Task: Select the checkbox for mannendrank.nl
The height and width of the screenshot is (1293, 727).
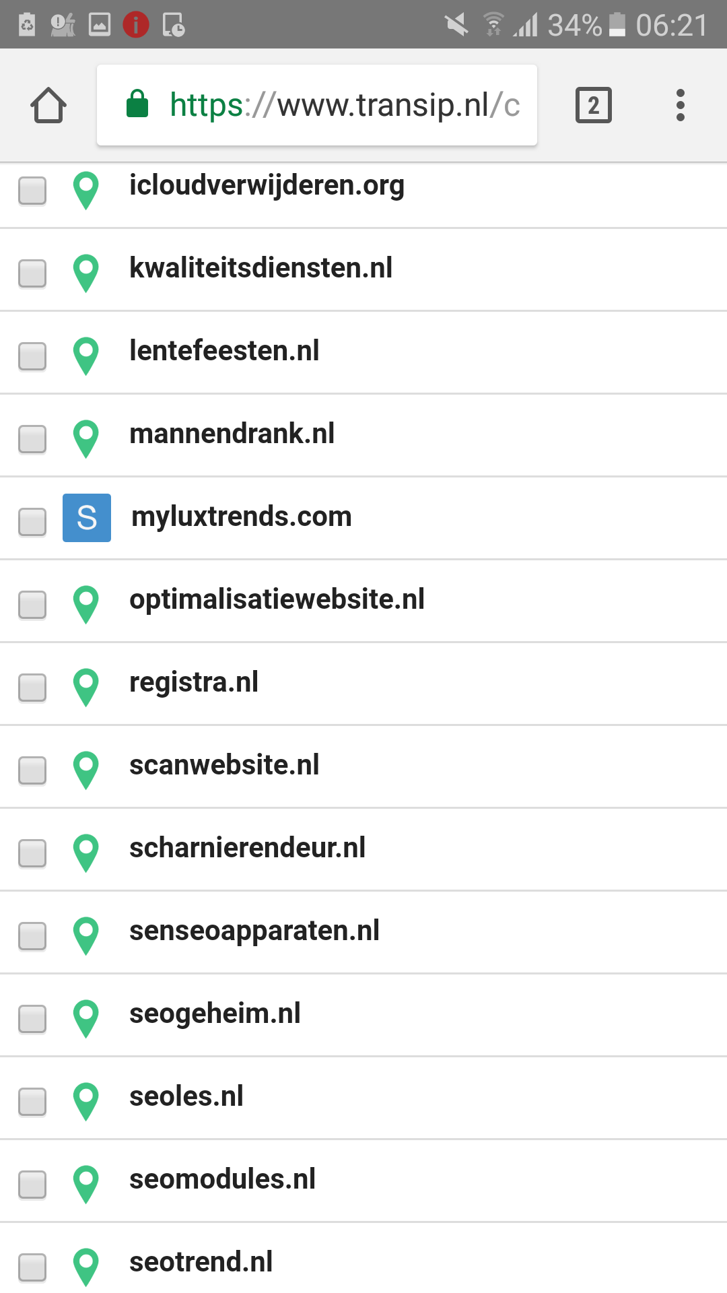Action: pos(32,439)
